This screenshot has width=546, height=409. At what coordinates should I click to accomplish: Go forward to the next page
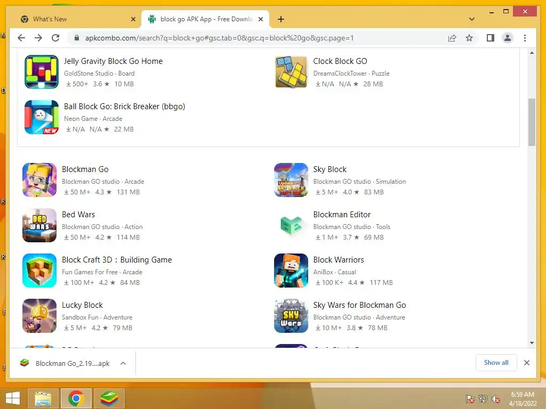[38, 38]
